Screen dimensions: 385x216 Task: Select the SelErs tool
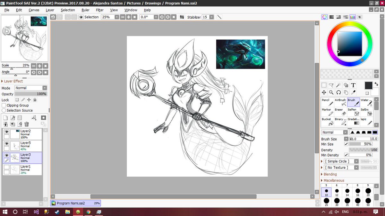coord(366,112)
